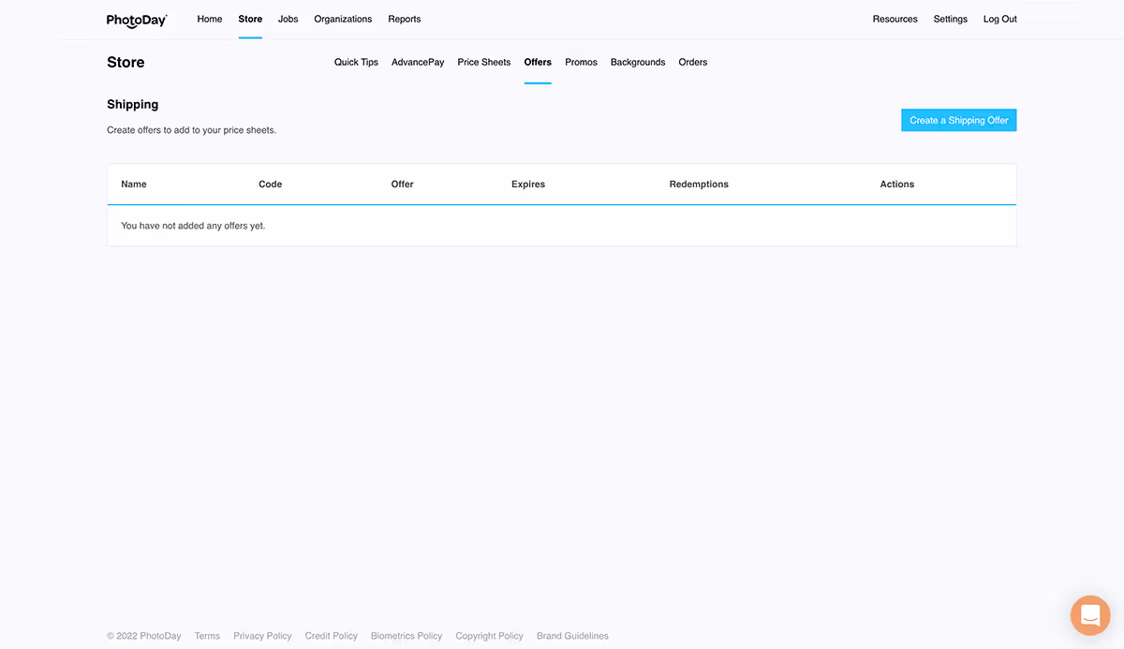Switch to the Quick Tips tab

click(356, 62)
